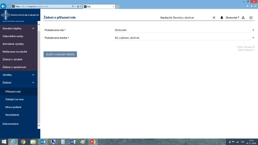The height and width of the screenshot is (145, 258).
Task: Click the lock security icon in address bar
Action: point(78,6)
